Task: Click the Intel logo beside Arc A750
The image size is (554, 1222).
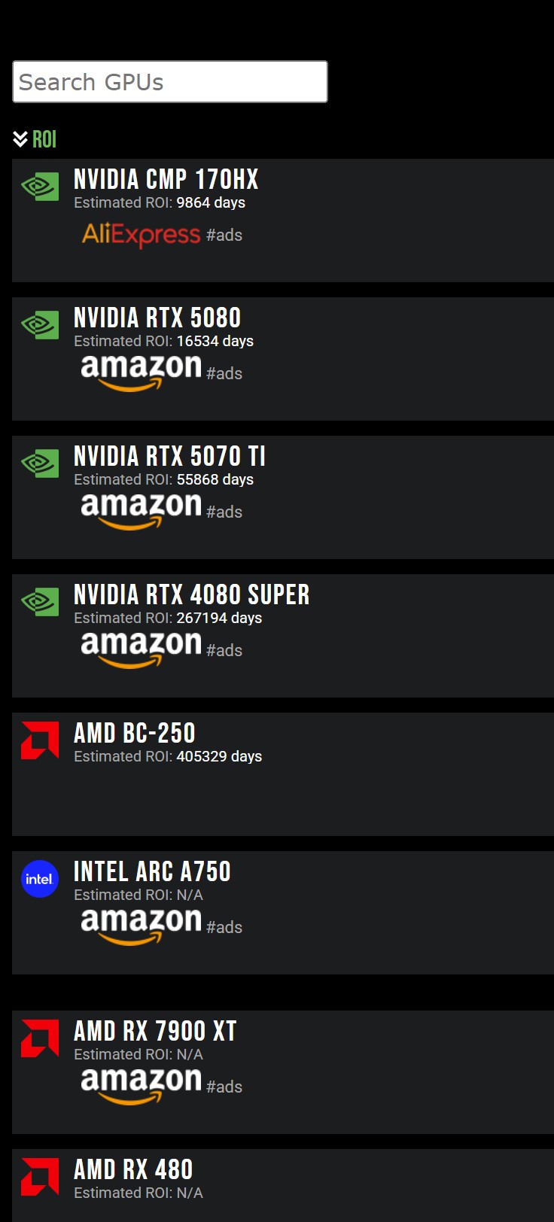Action: pos(40,879)
